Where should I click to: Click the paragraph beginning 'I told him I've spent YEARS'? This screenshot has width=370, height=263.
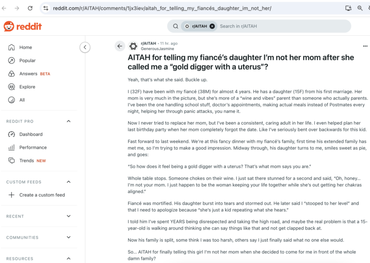click(247, 225)
